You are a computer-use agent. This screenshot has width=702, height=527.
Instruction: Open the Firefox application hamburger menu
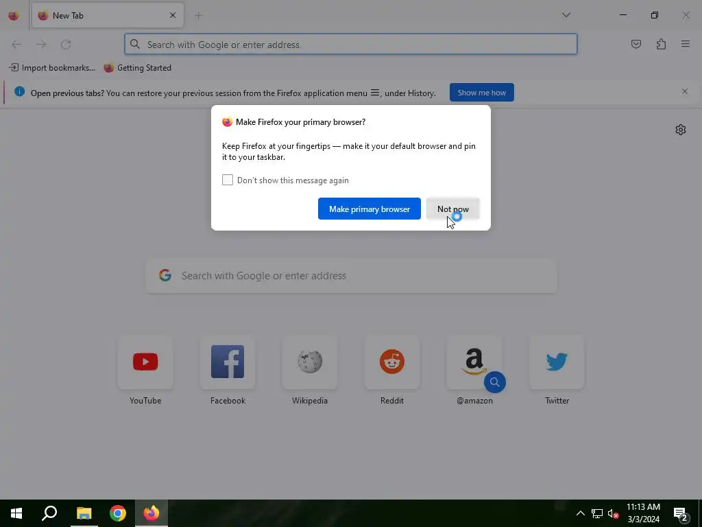point(685,44)
